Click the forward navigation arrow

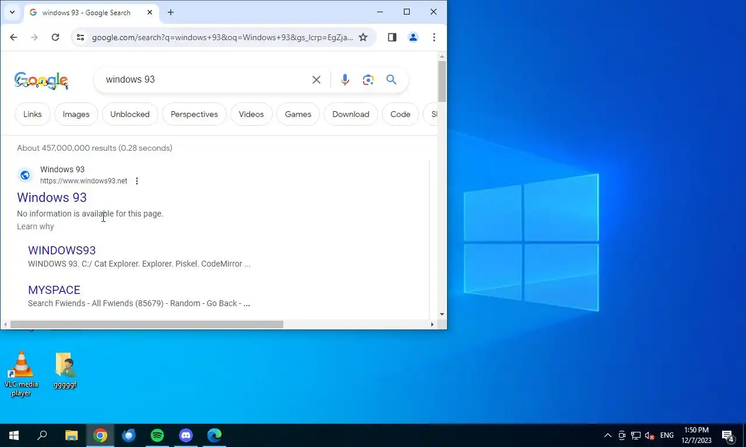(34, 37)
